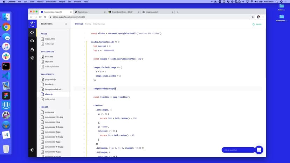Click the share/export icon in sidebar

pyautogui.click(x=32, y=49)
